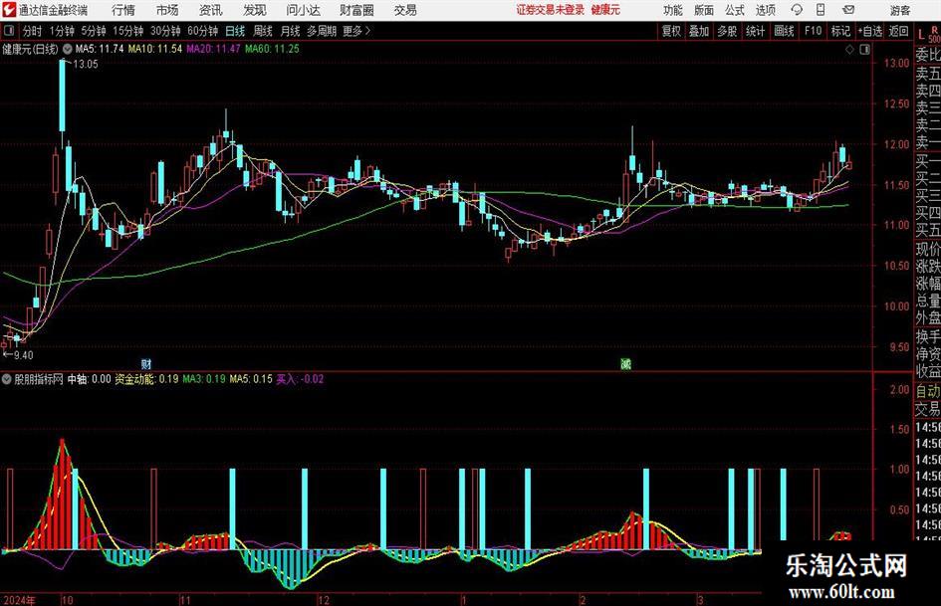Click the 多股 multi-stock button
The image size is (941, 606).
727,31
